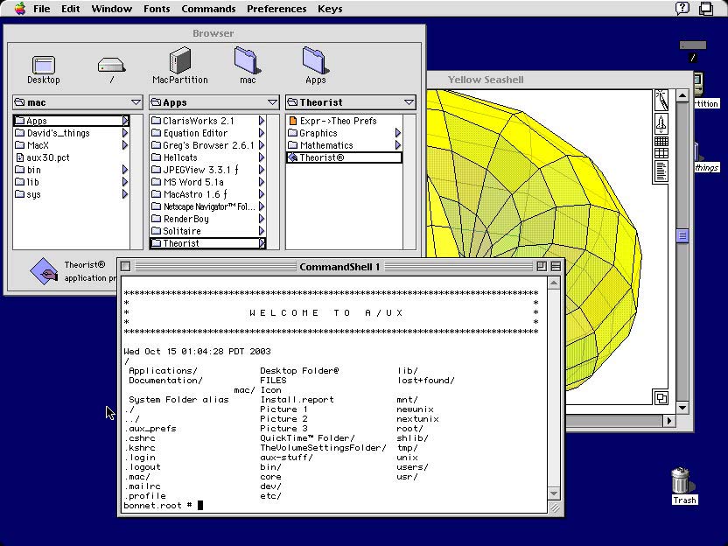
Task: Select the Solitaire folder
Action: pos(177,231)
